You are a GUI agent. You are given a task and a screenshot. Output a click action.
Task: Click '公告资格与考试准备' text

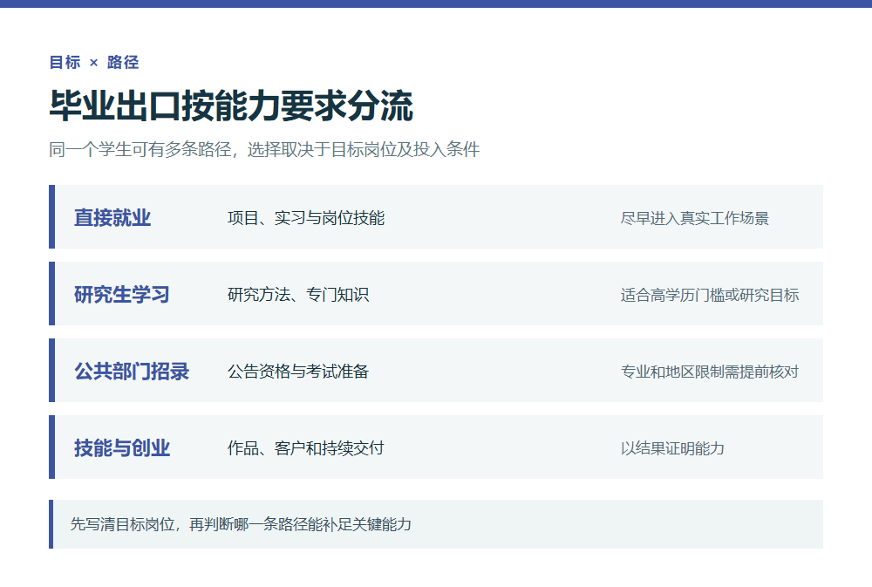298,371
